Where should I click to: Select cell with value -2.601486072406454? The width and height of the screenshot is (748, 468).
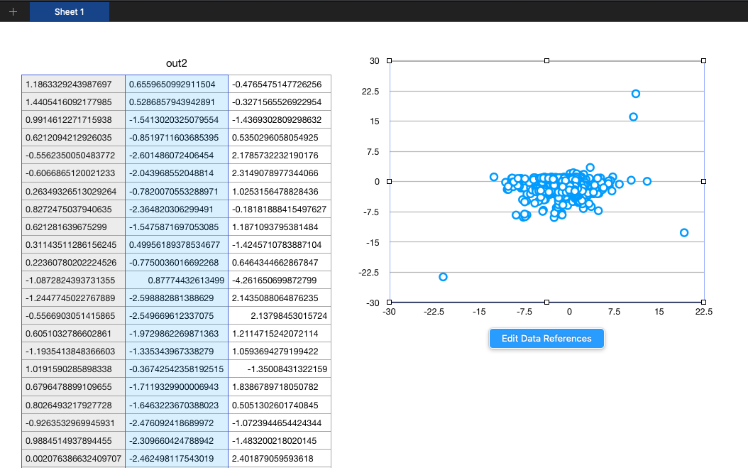point(177,156)
